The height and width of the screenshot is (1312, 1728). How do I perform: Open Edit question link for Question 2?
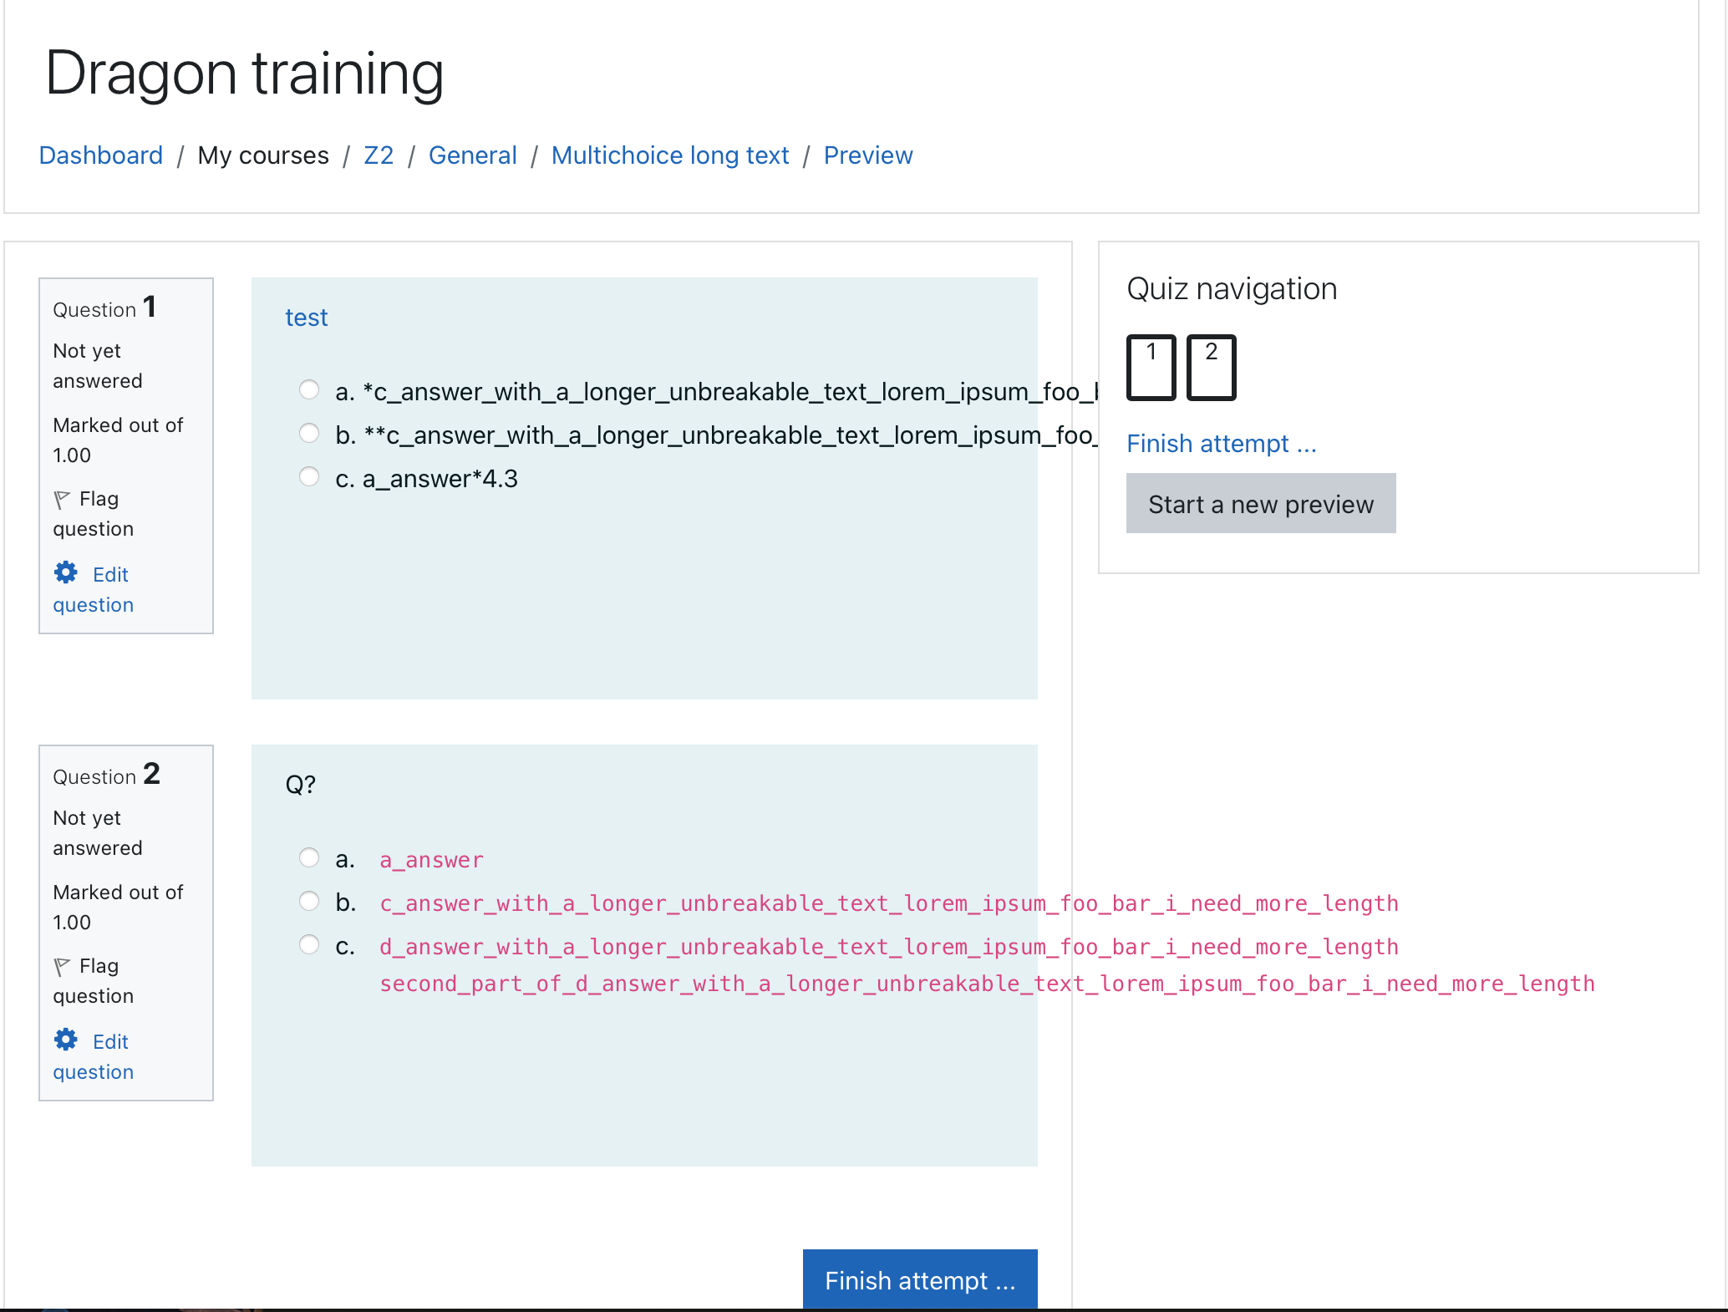click(93, 1057)
